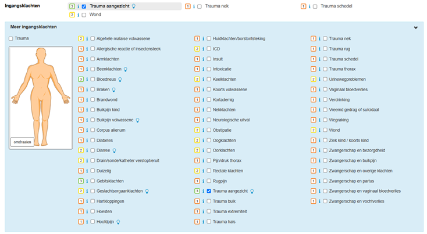The width and height of the screenshot is (427, 234).
Task: Tick the Duizelig checkbox
Action: click(92, 171)
